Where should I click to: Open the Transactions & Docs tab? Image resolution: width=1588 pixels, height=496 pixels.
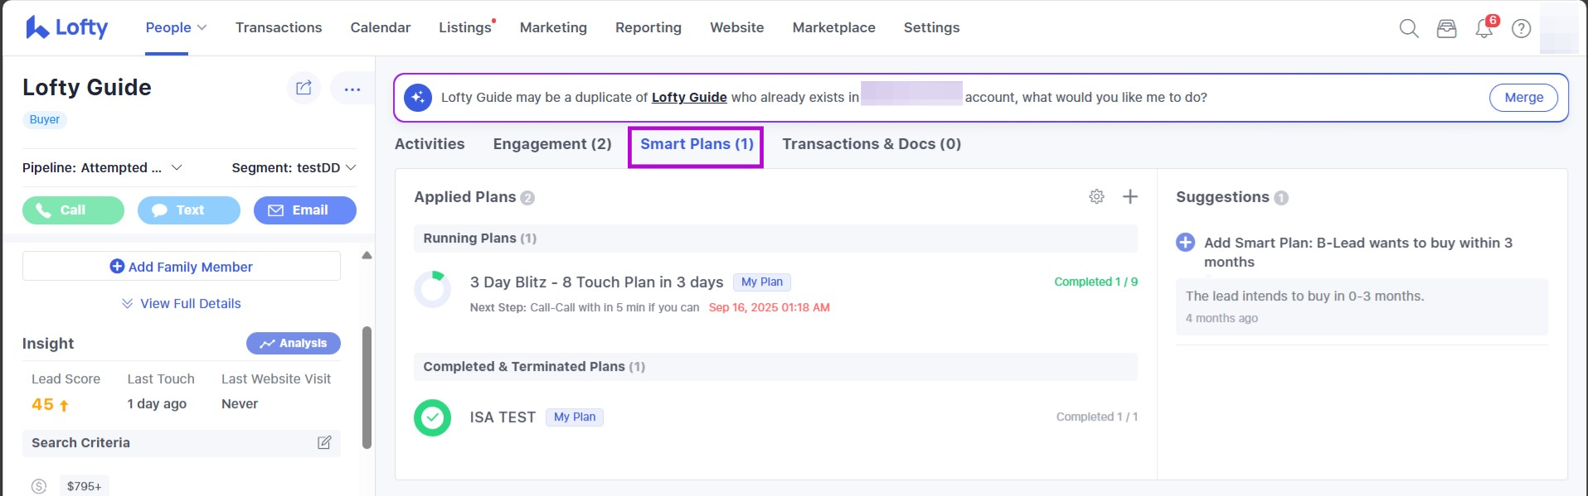[x=872, y=144]
